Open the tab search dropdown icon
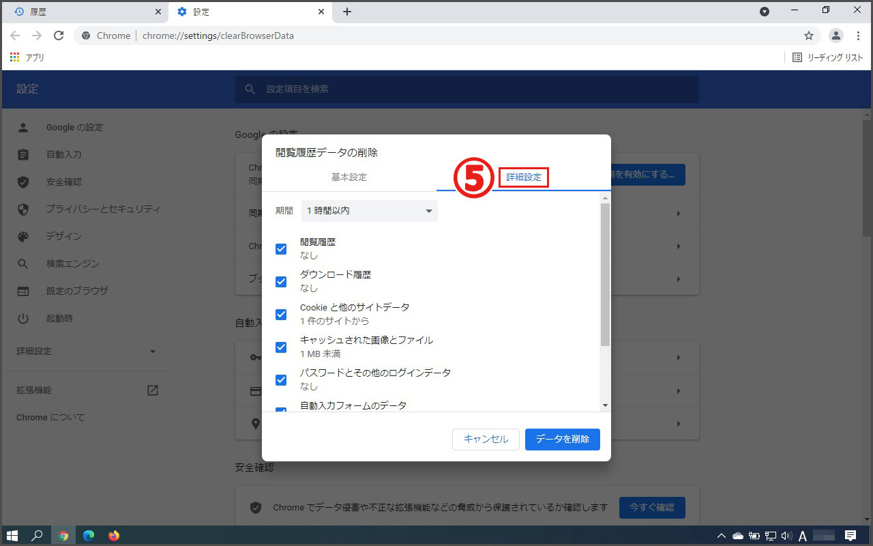873x546 pixels. (x=765, y=12)
